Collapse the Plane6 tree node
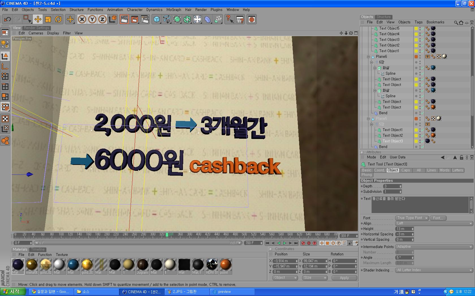The height and width of the screenshot is (296, 475). [368, 57]
